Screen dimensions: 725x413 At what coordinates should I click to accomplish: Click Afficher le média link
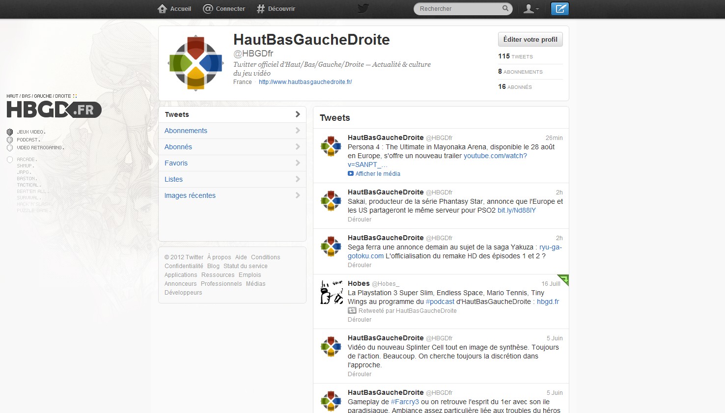click(378, 174)
